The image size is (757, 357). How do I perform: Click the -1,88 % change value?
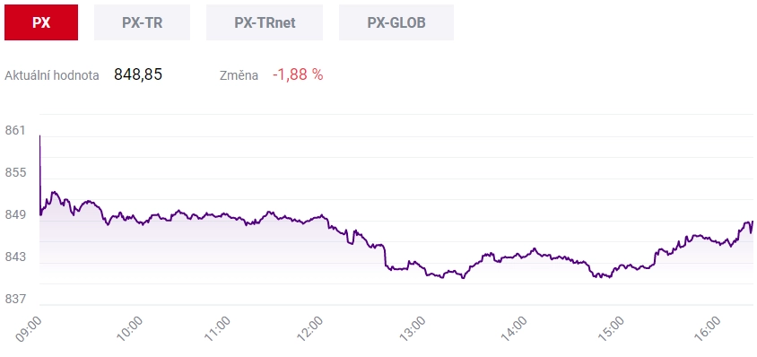298,74
